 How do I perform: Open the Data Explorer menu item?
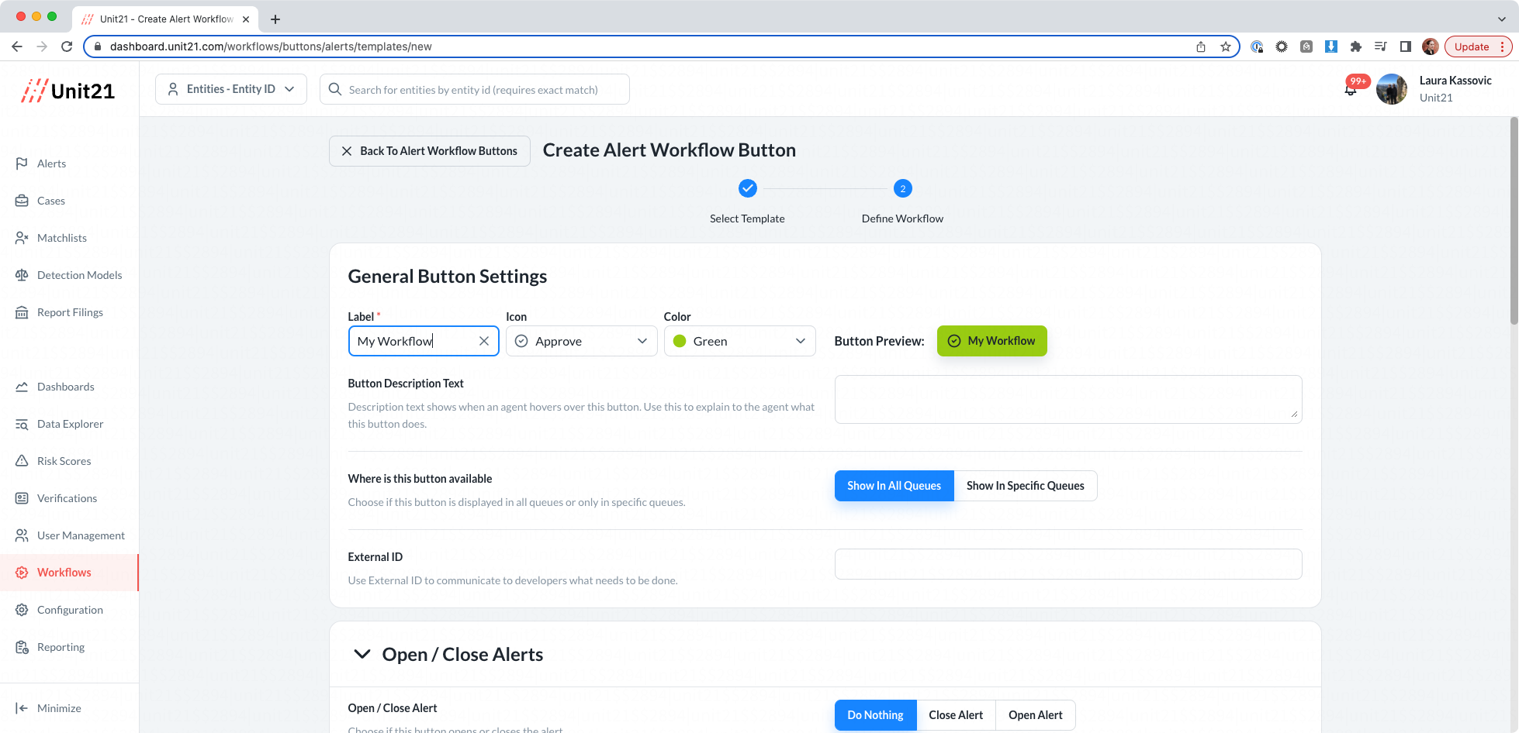click(70, 424)
